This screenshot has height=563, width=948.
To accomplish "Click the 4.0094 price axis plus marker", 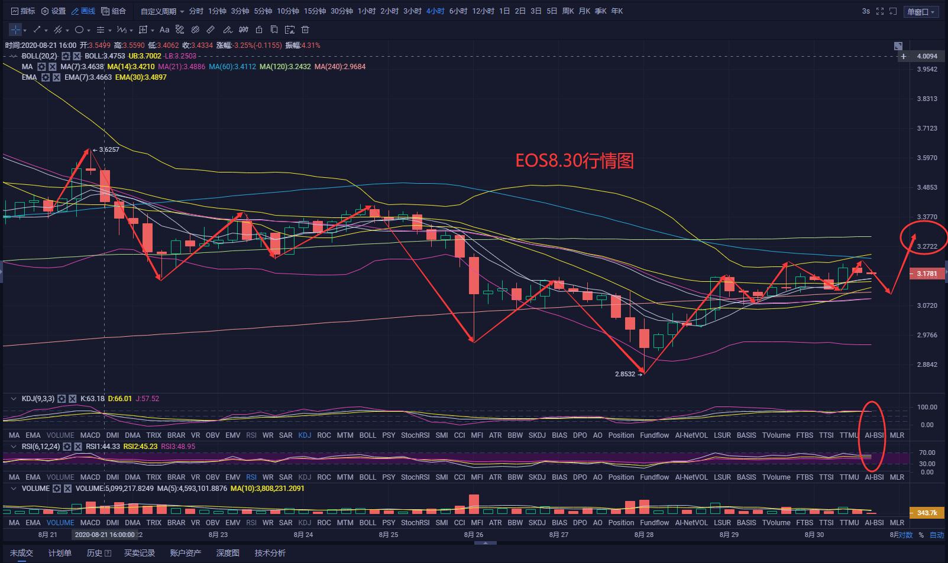I will click(904, 56).
